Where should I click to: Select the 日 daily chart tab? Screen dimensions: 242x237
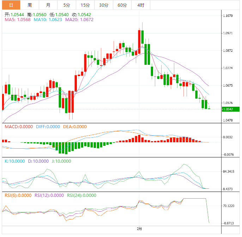pyautogui.click(x=11, y=5)
